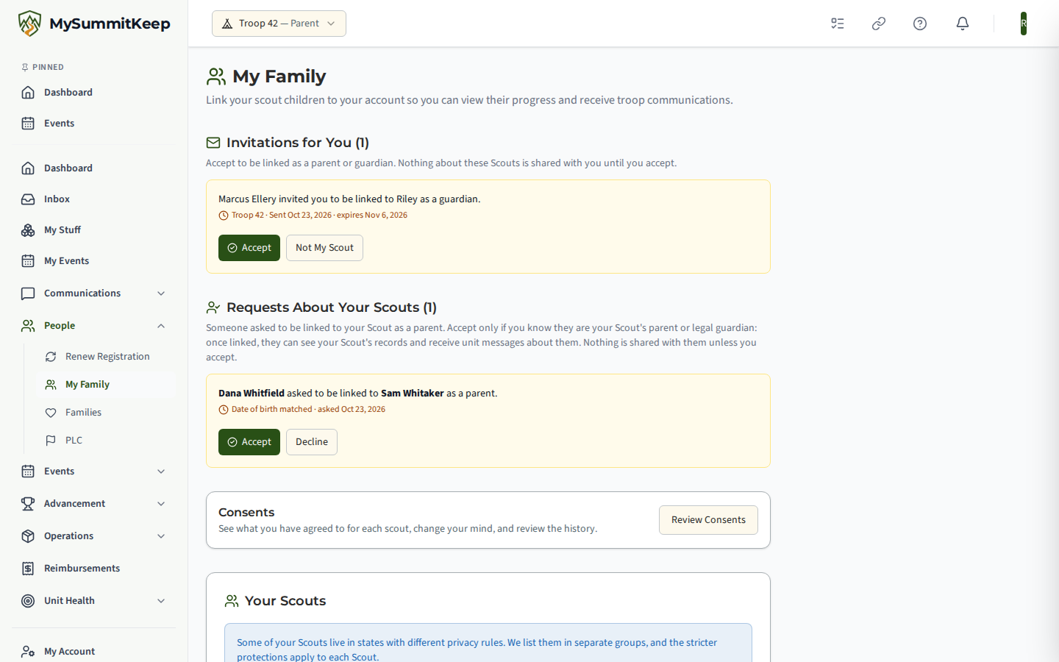1059x662 pixels.
Task: Click Not My Scout button
Action: [324, 248]
